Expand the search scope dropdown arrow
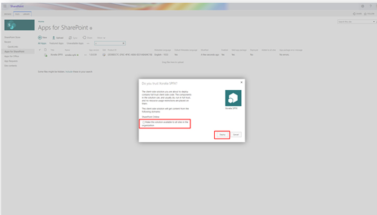377x215 pixels. pyautogui.click(x=374, y=22)
